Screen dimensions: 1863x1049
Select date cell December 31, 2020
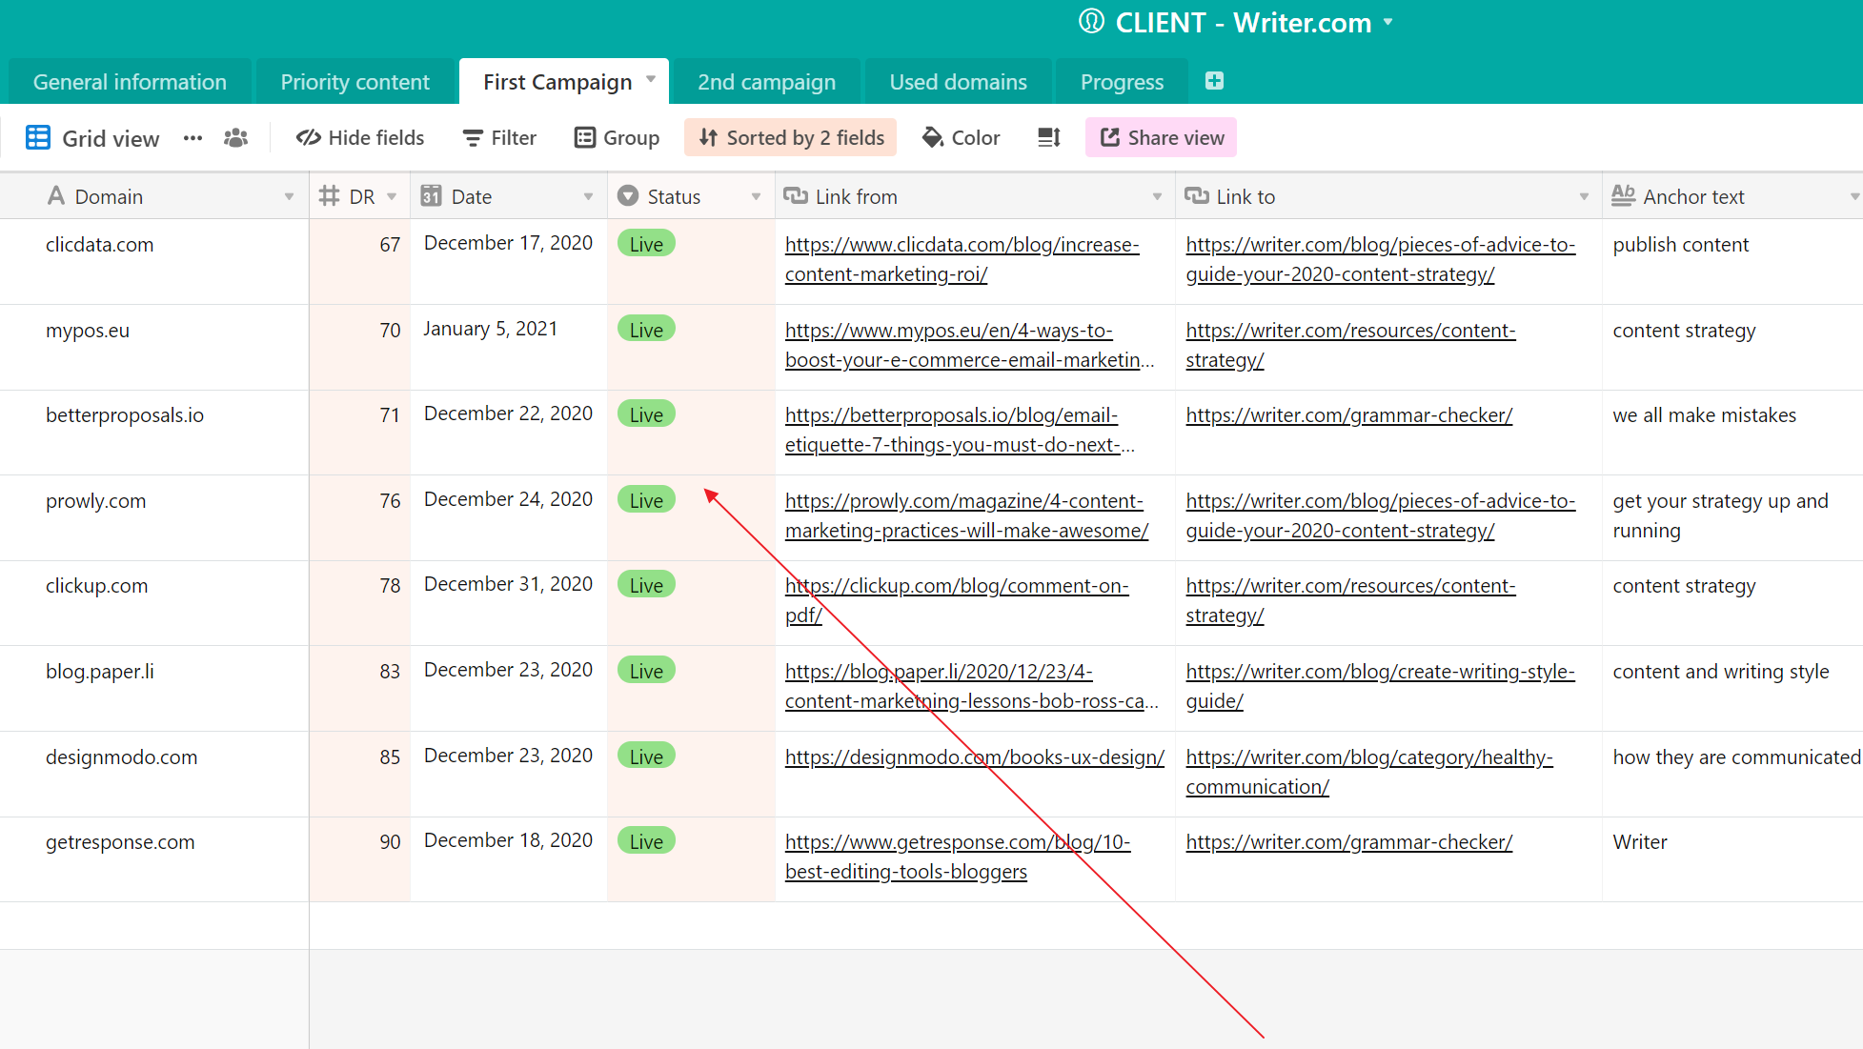(509, 603)
